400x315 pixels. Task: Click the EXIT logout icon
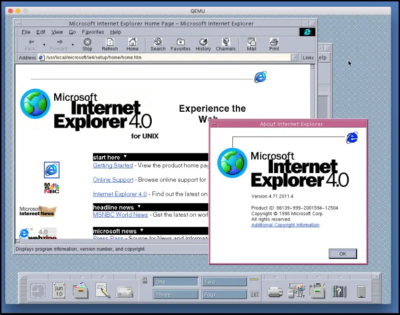click(x=255, y=295)
